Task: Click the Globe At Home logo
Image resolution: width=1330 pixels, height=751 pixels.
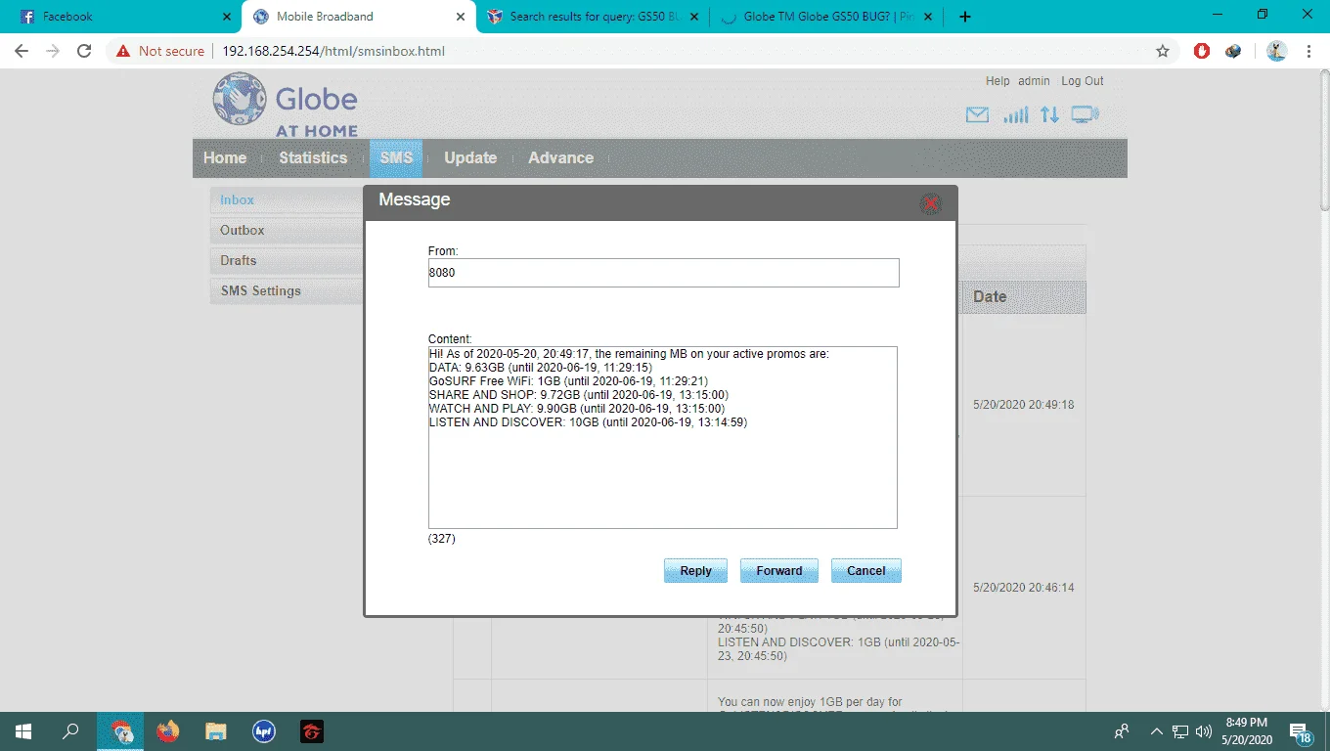Action: pyautogui.click(x=286, y=105)
